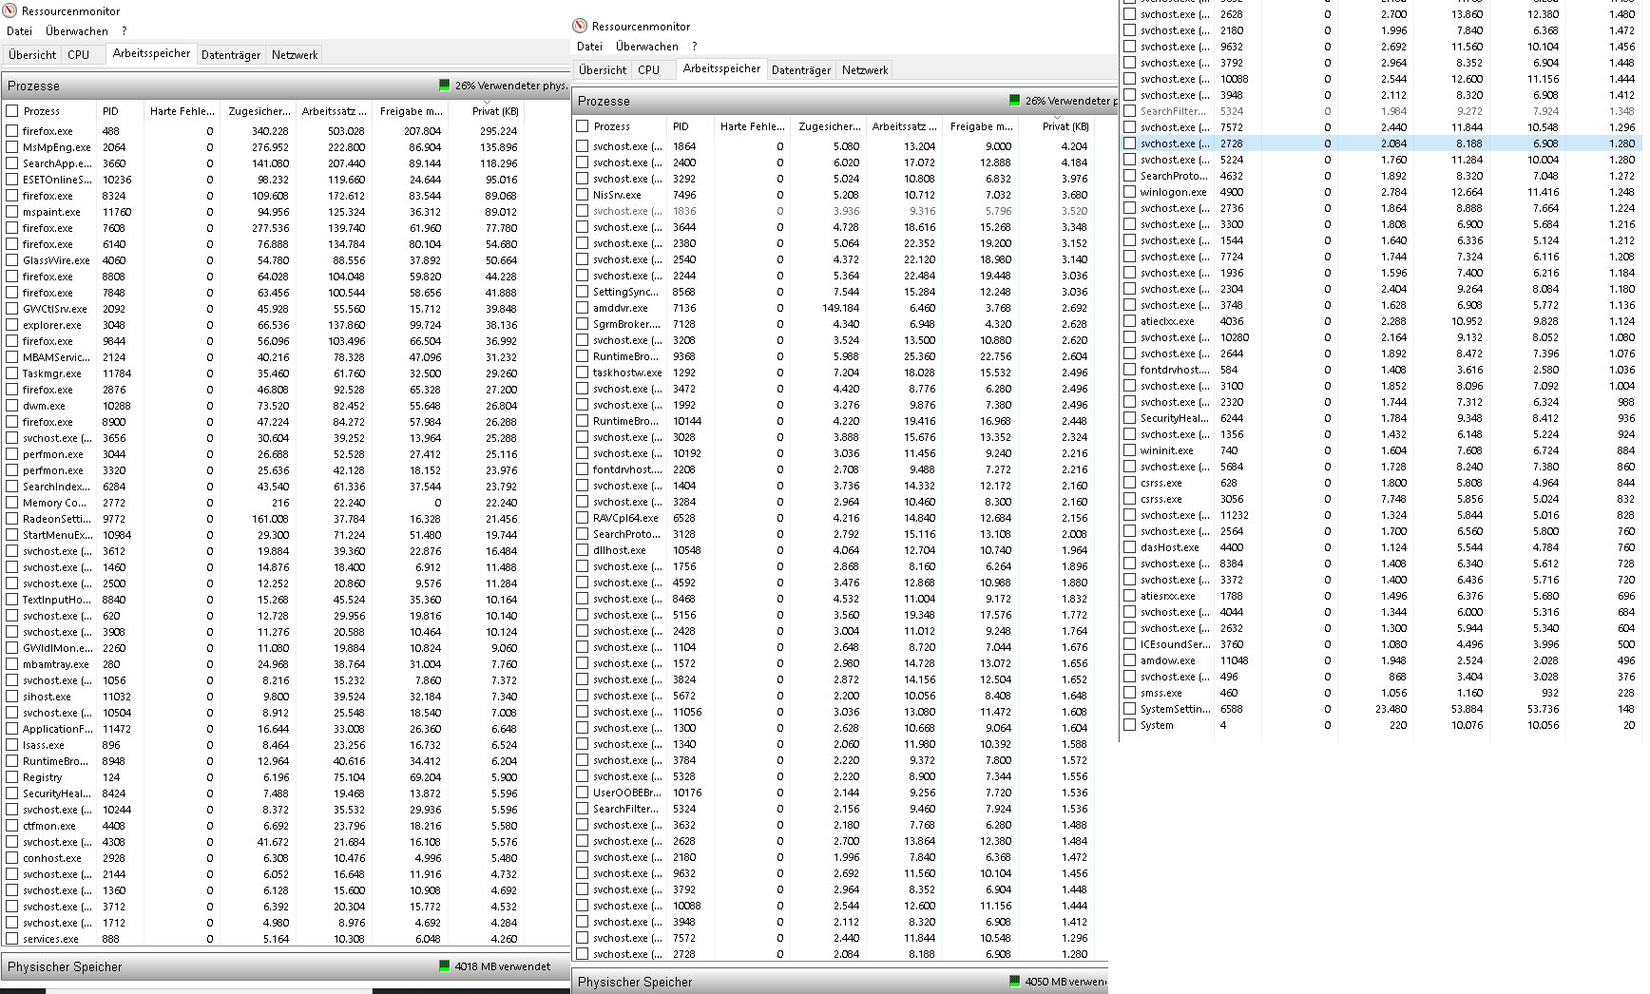Viewport: 1650px width, 994px height.
Task: Switch to the Übersicht tab in the middle window
Action: [603, 70]
